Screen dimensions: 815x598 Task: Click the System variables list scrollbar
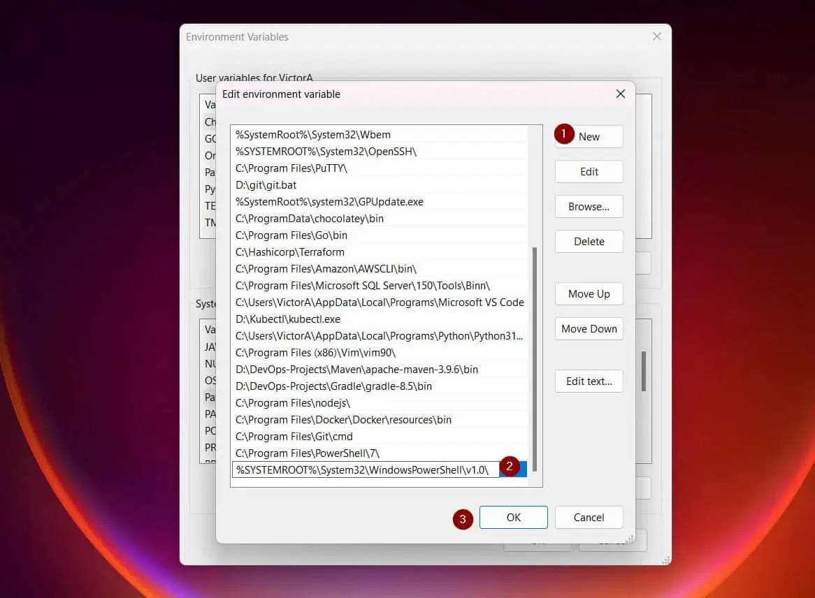click(644, 371)
